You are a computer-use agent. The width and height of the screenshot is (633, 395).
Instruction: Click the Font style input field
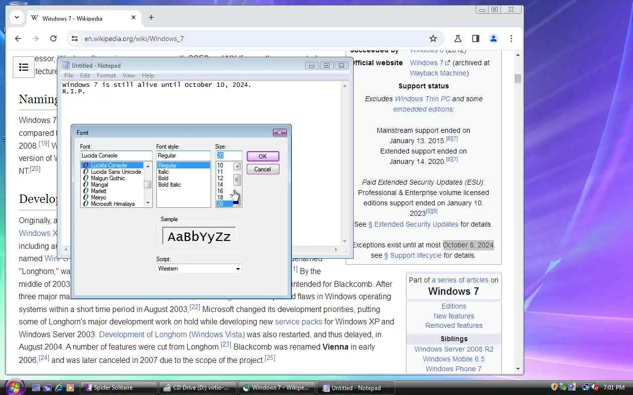pos(183,156)
